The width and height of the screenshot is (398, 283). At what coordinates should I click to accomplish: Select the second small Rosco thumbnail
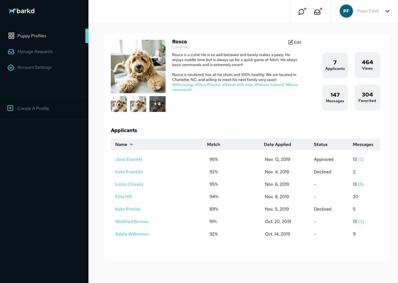tap(138, 104)
